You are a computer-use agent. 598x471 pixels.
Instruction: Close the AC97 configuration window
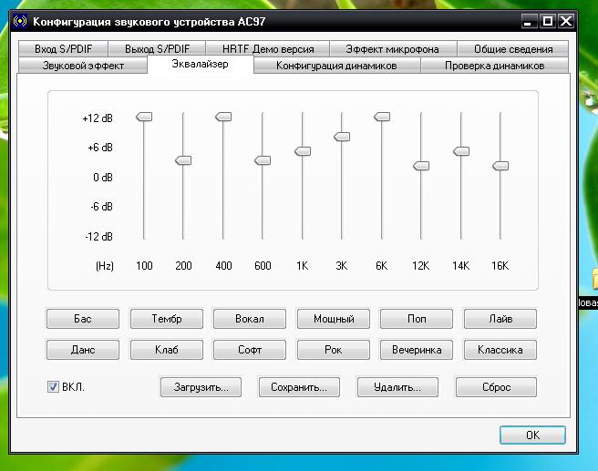[x=566, y=21]
